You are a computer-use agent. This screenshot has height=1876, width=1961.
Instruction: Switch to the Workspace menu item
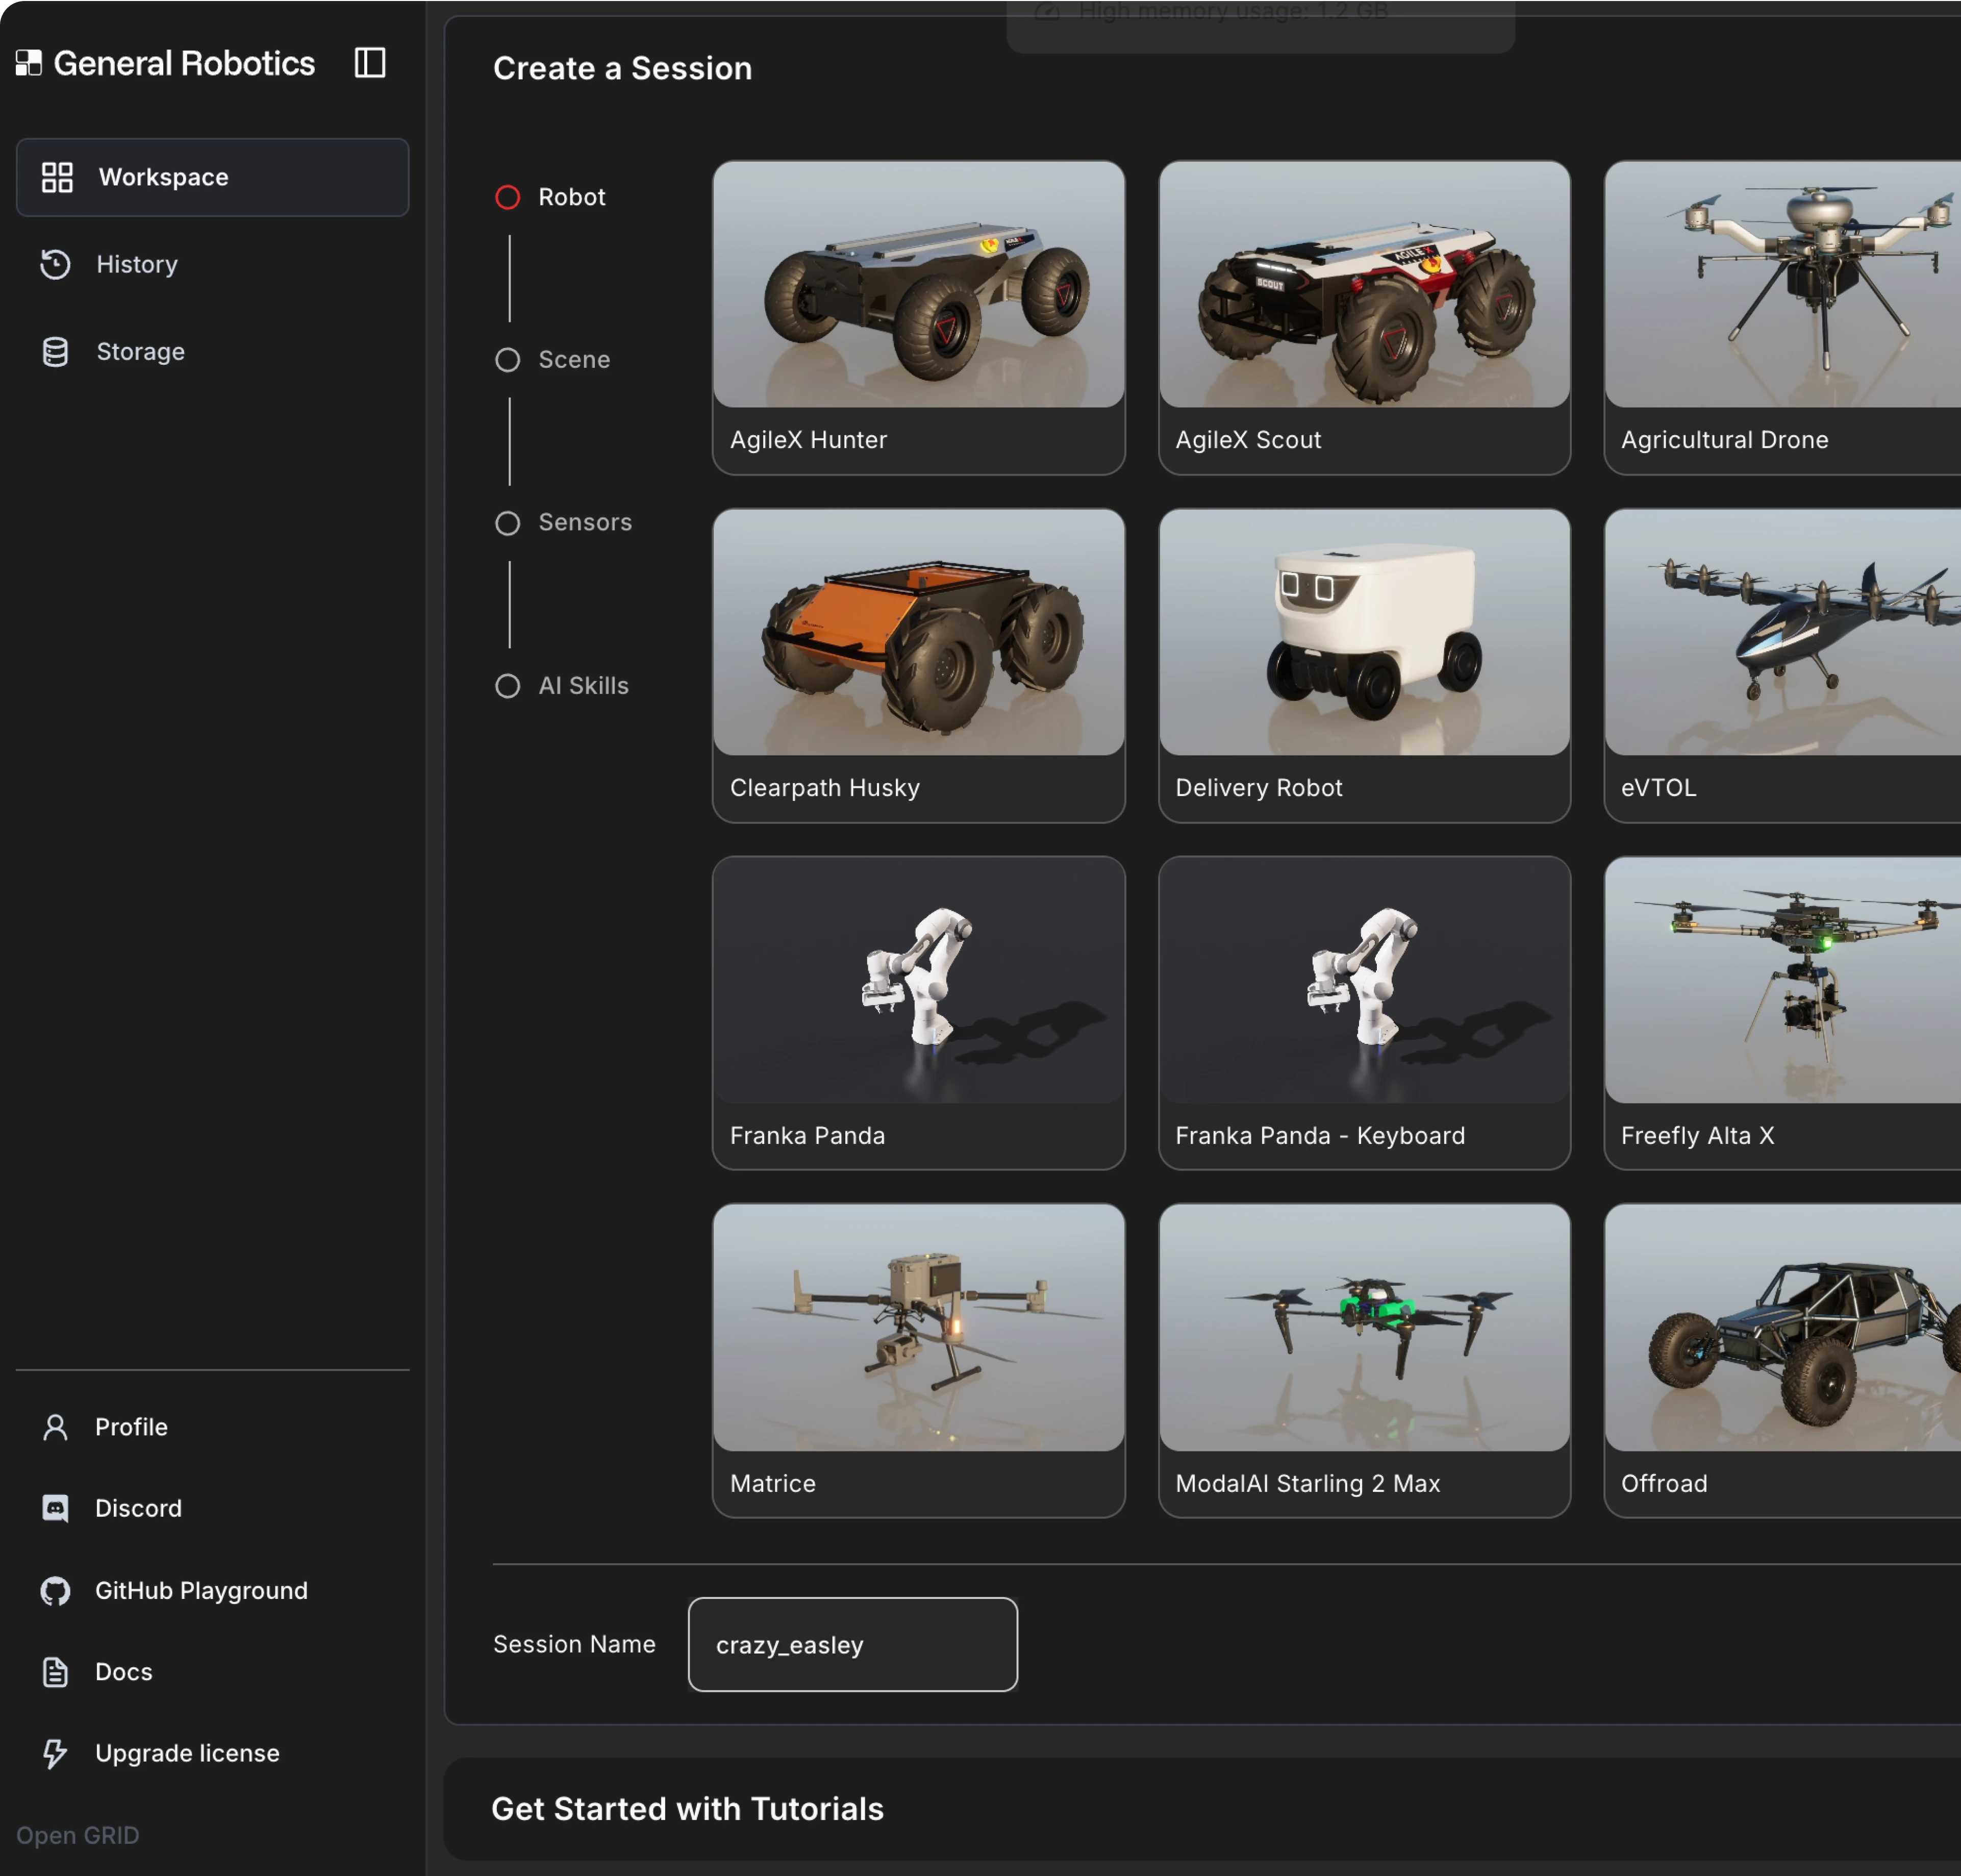(212, 177)
